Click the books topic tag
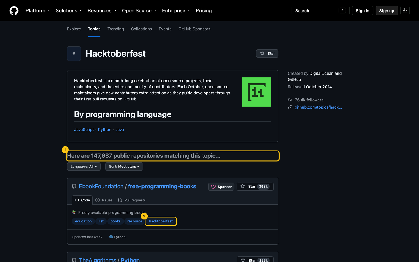Screen dimensions: 419x262 pos(116,221)
